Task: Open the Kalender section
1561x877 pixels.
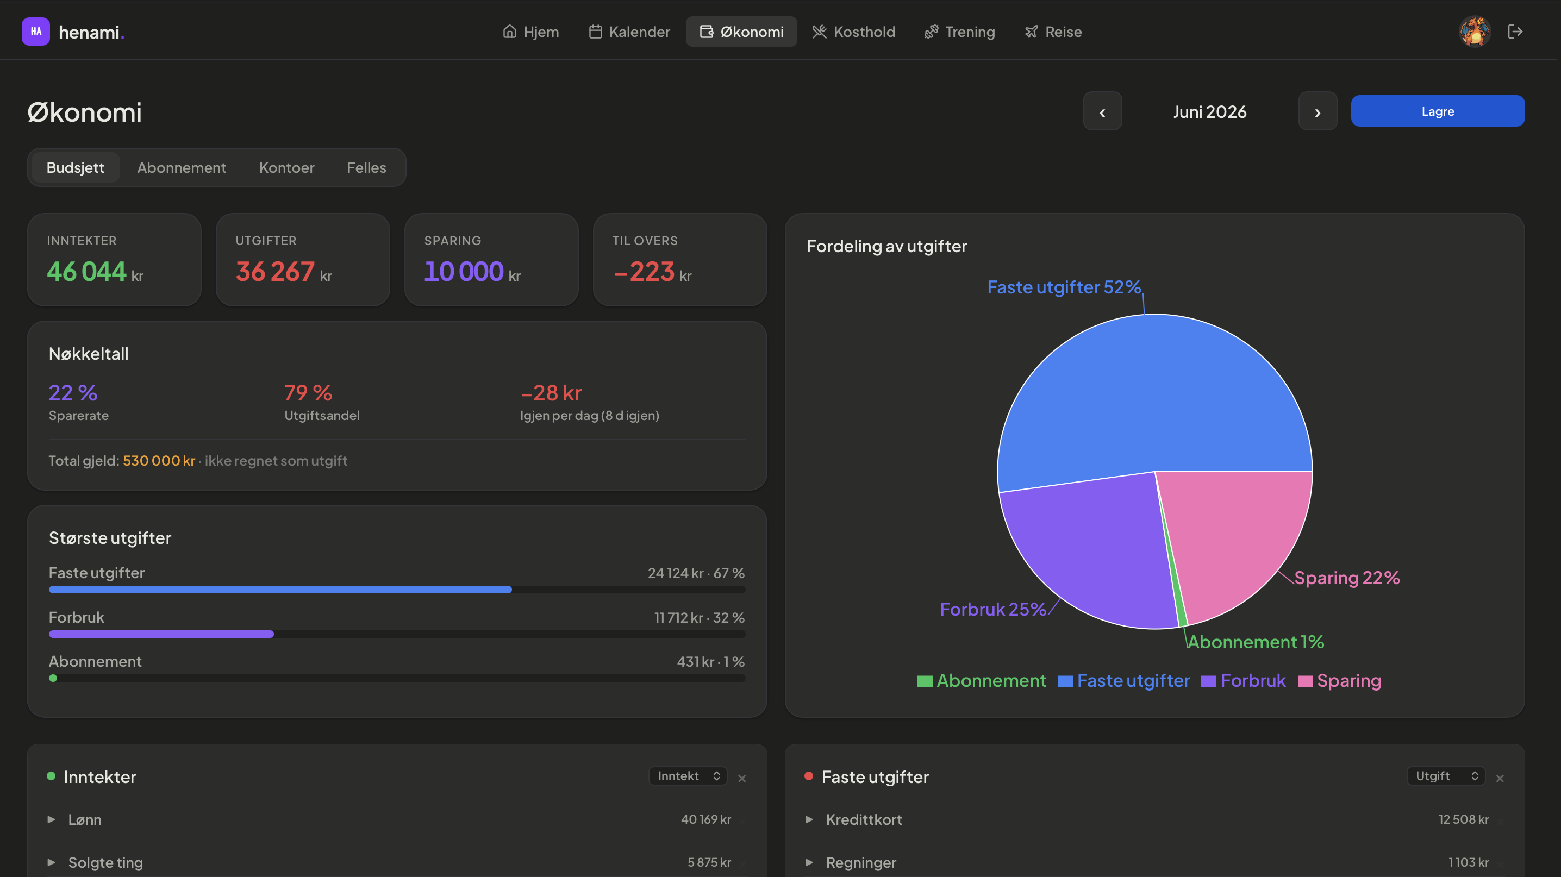Action: [x=629, y=32]
